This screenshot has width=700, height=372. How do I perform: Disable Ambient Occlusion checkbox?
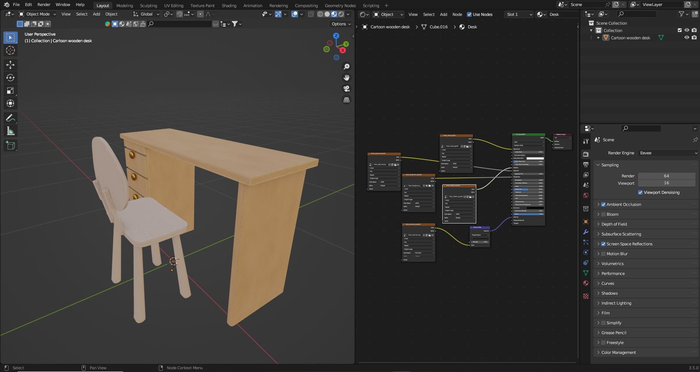pos(603,204)
